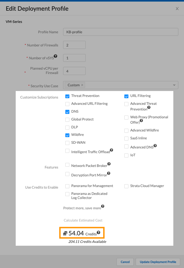Click the Cancel button
Screen dimensions: 184x268
coord(125,262)
